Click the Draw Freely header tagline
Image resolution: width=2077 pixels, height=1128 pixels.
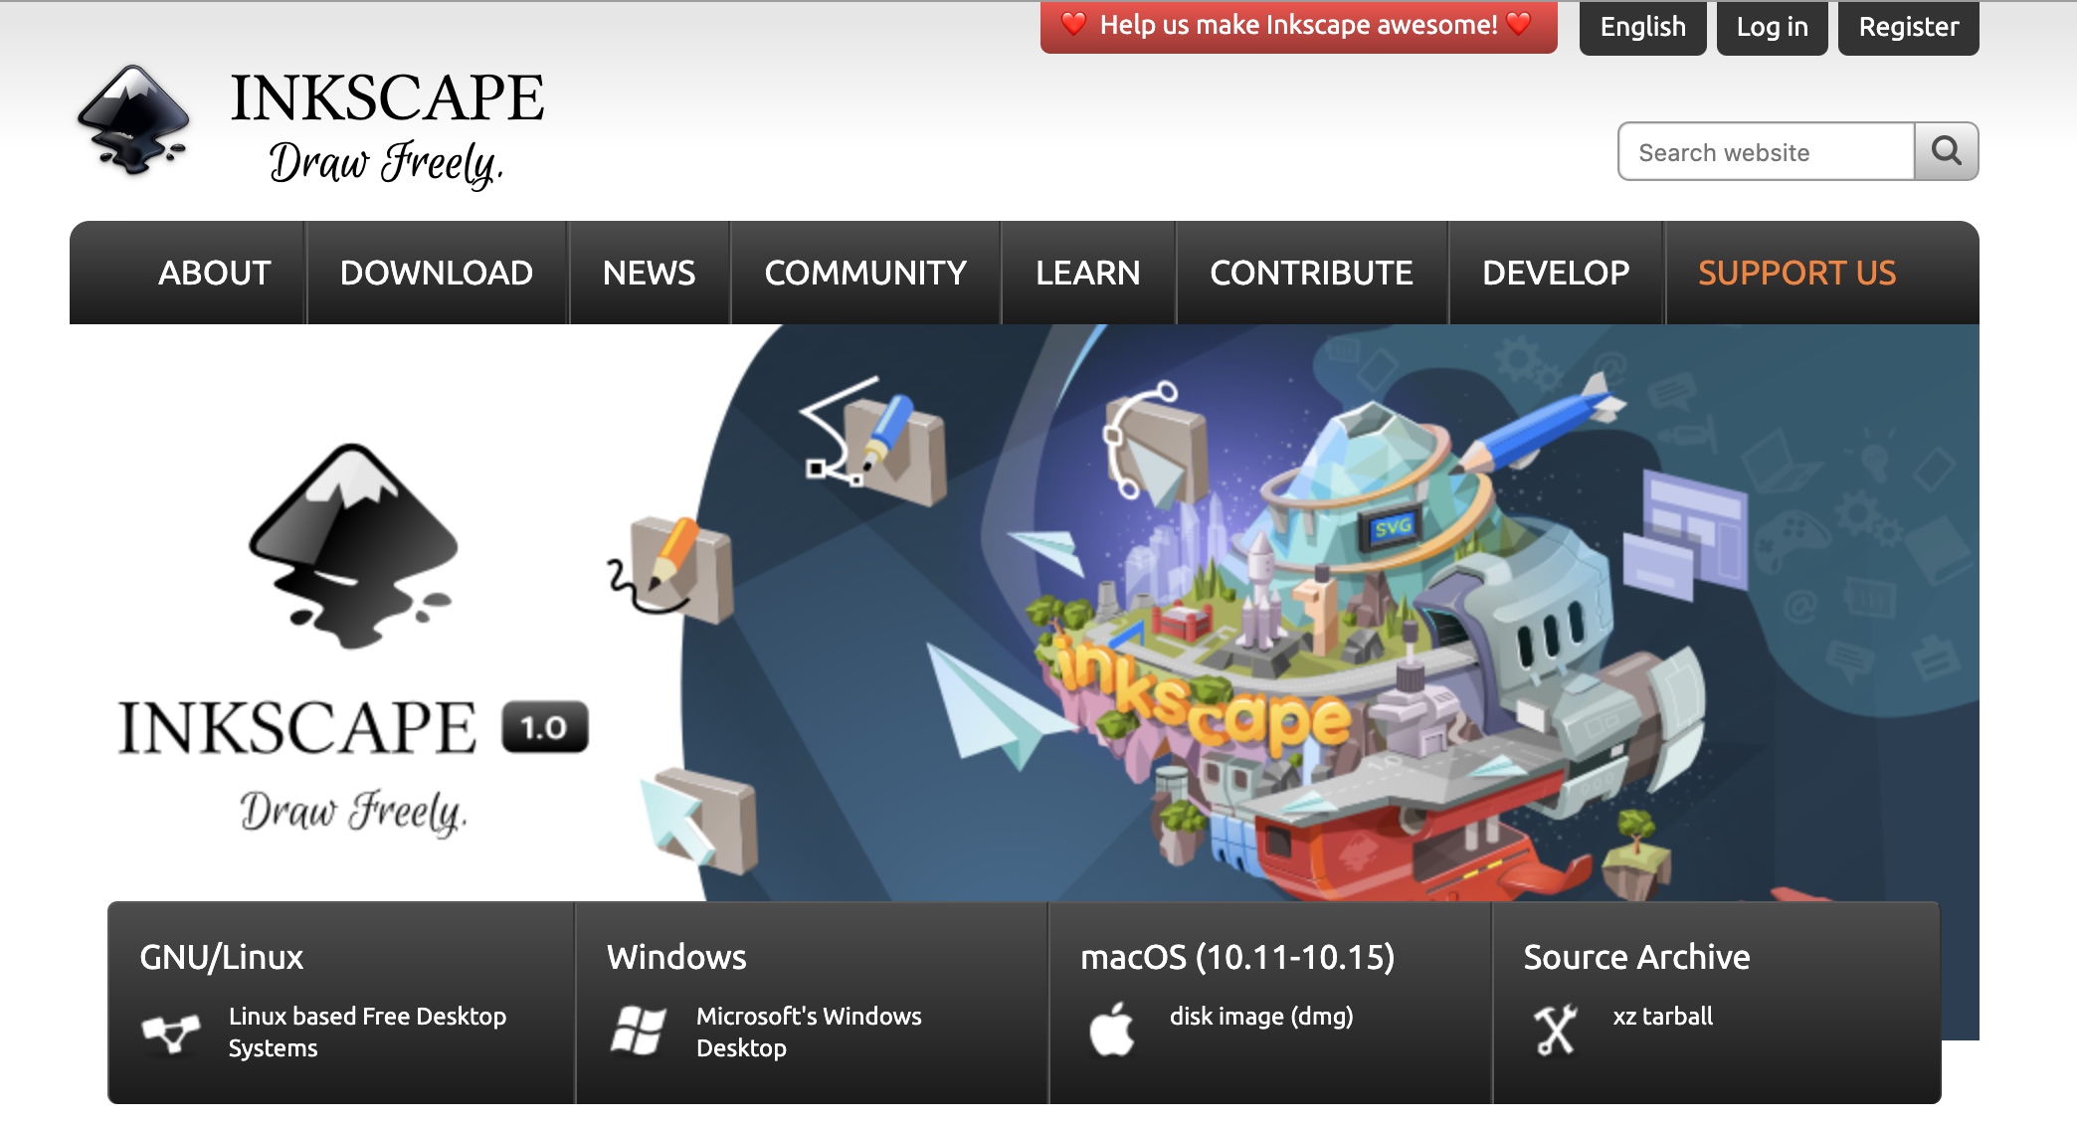tap(386, 163)
